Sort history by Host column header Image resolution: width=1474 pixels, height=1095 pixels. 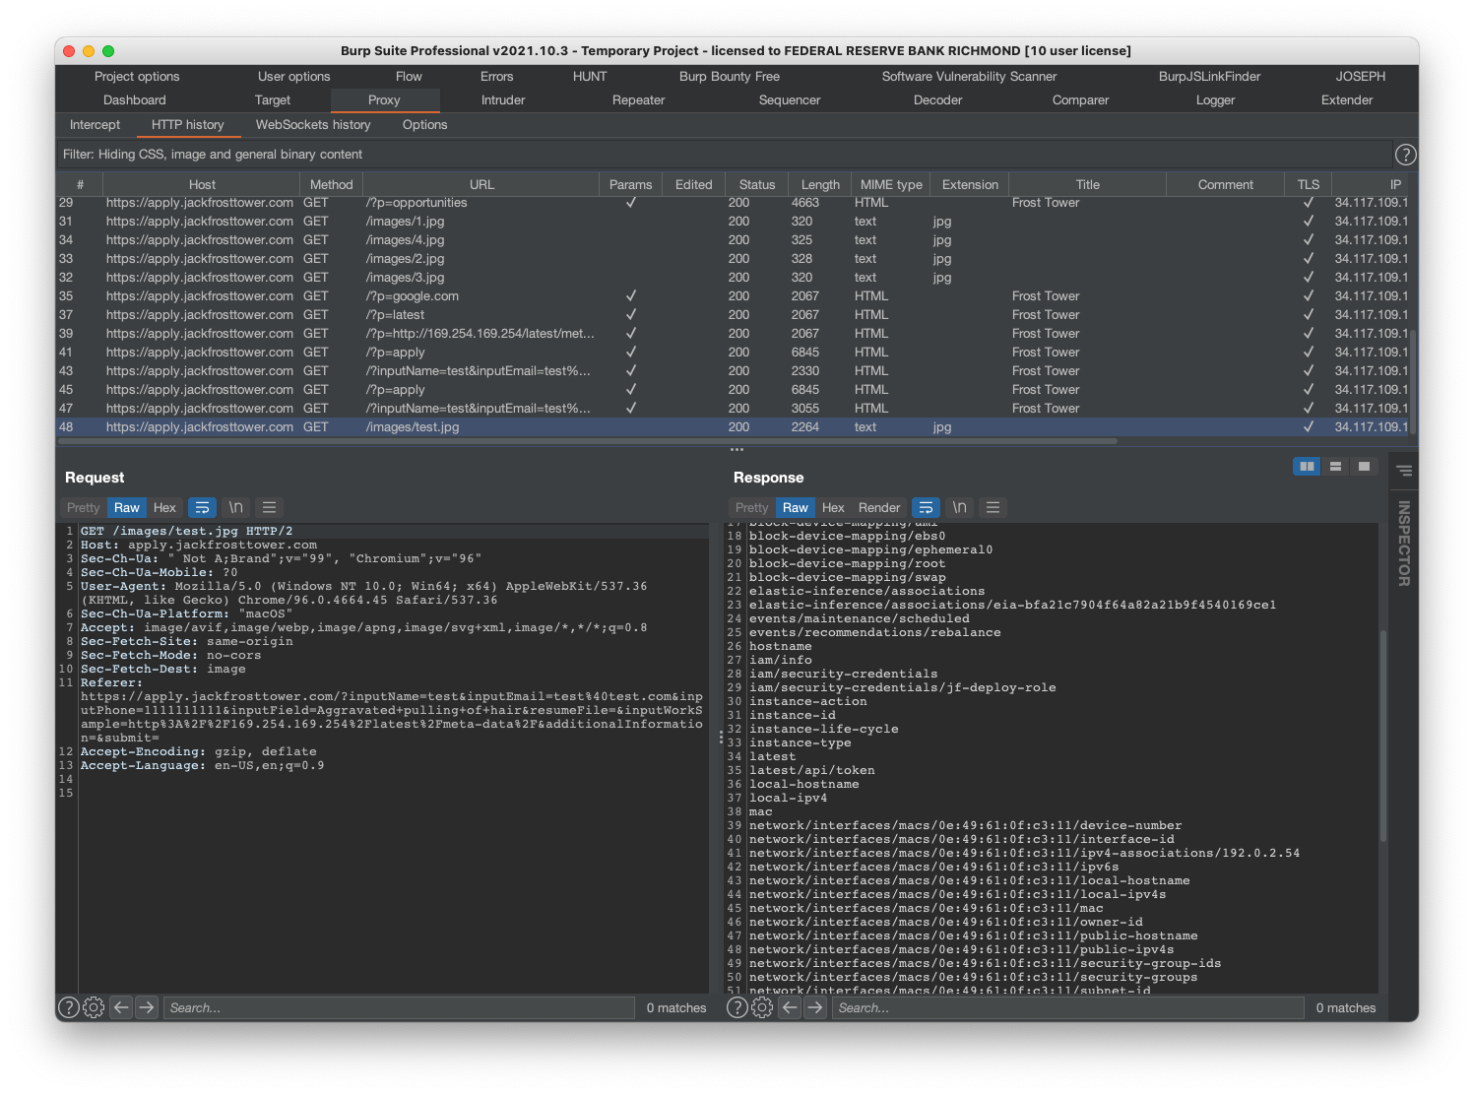point(202,184)
